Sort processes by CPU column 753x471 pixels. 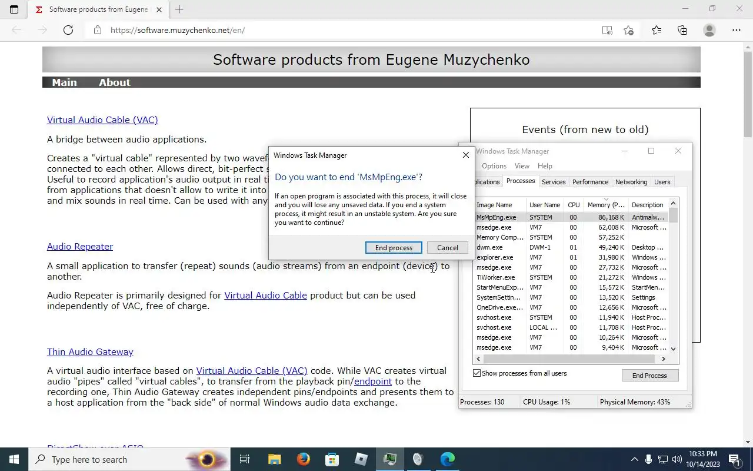(574, 205)
